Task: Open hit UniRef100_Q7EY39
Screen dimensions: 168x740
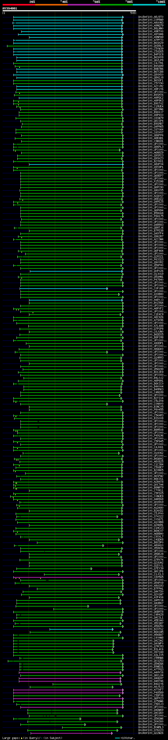Action: [x=151, y=569]
